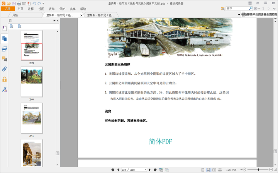Switch to the second 詹姆斯·格尔尼 document tab
Viewport: 278px width, 173px height.
tap(101, 15)
